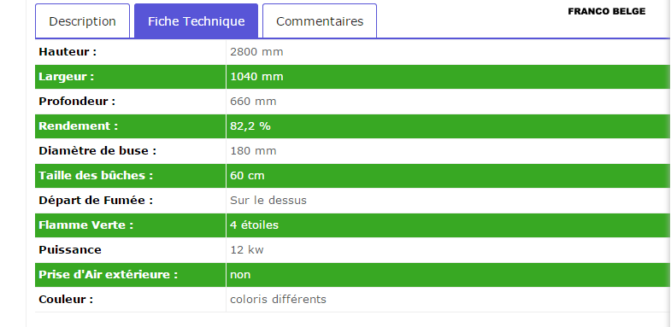Open the Description tab
The width and height of the screenshot is (671, 327).
(x=82, y=21)
